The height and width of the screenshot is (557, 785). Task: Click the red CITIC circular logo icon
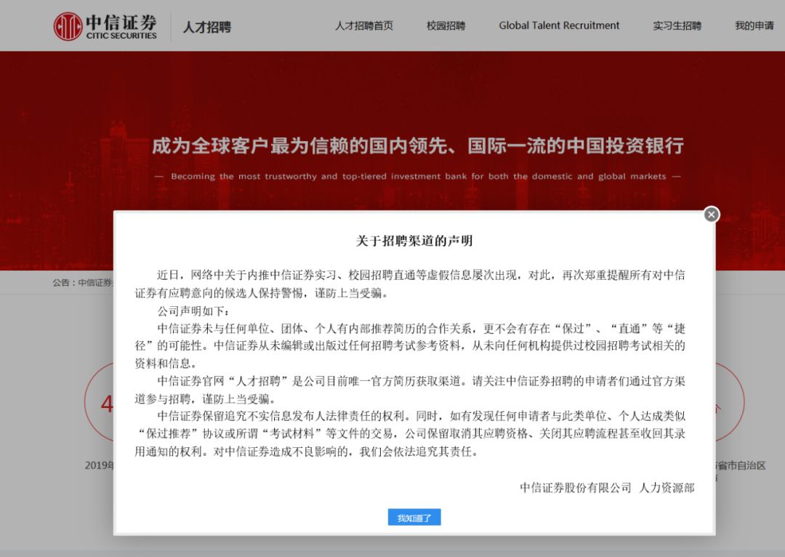(x=68, y=26)
